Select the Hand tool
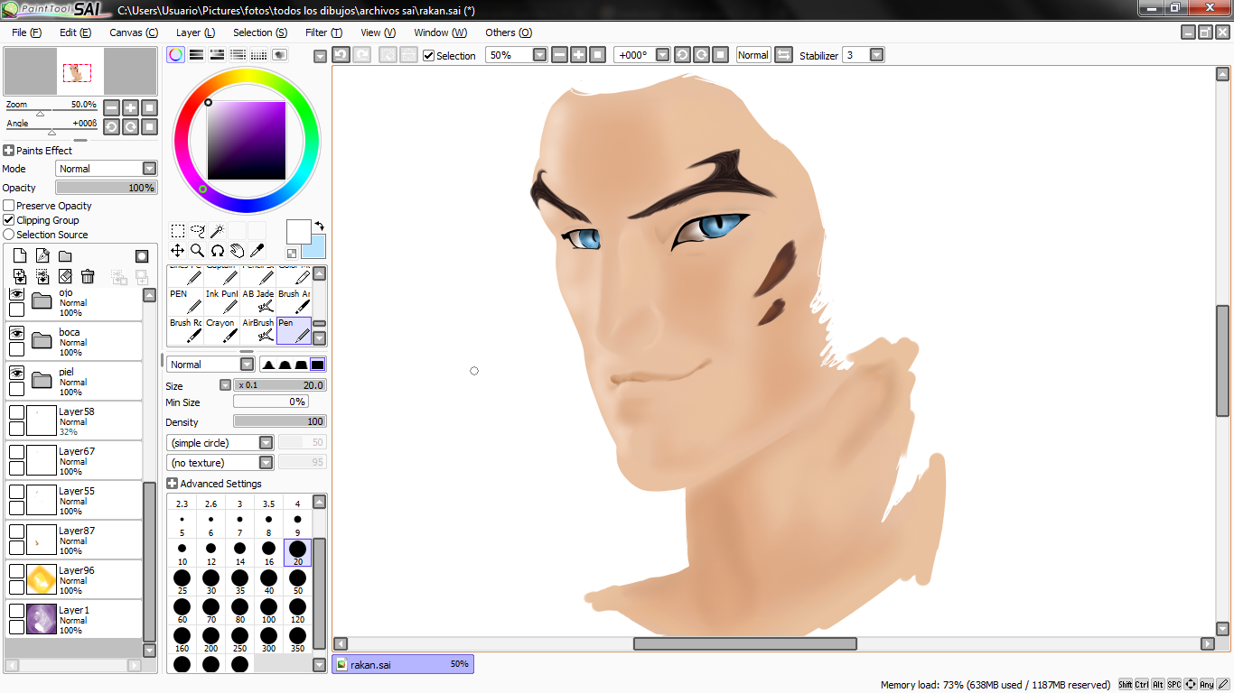1234x693 pixels. [x=238, y=251]
